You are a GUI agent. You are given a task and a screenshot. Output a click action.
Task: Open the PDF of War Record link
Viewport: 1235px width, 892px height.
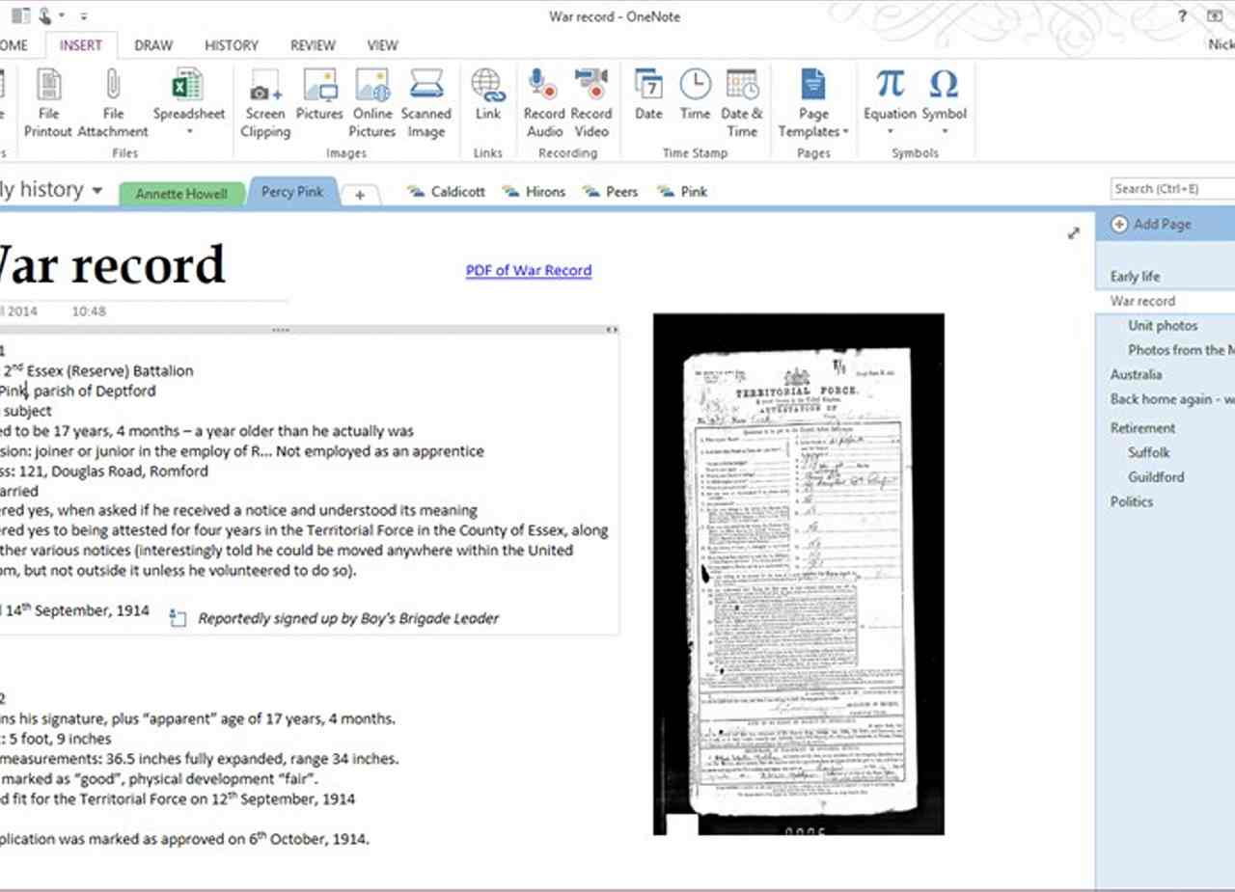tap(528, 271)
